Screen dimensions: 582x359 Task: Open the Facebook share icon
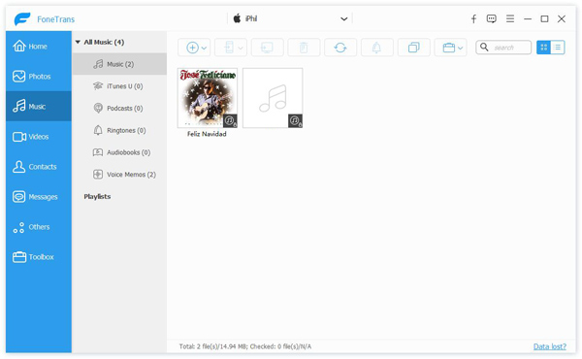click(473, 19)
